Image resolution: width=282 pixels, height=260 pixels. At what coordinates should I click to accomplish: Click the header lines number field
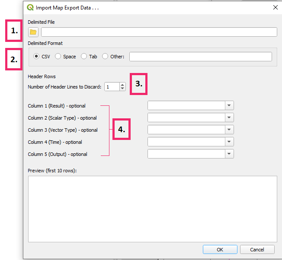111,87
